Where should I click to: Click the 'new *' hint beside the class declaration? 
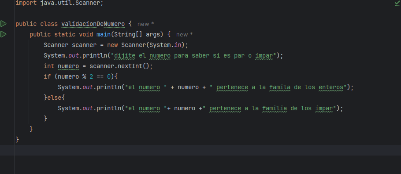click(145, 24)
